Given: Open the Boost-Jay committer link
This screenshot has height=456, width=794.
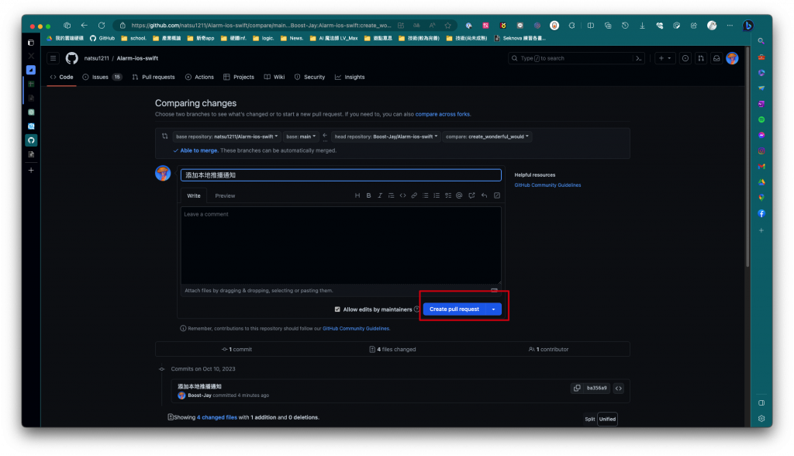Looking at the screenshot, I should (x=199, y=396).
